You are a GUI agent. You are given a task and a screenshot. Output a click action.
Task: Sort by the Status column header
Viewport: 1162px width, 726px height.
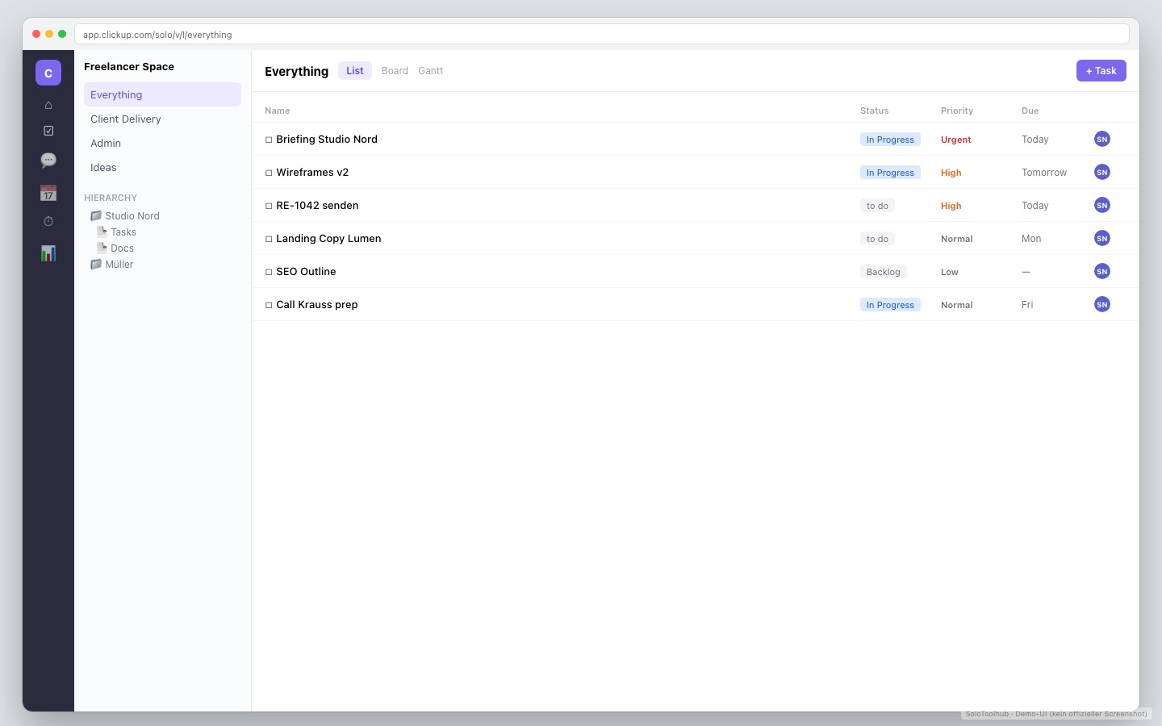(875, 111)
